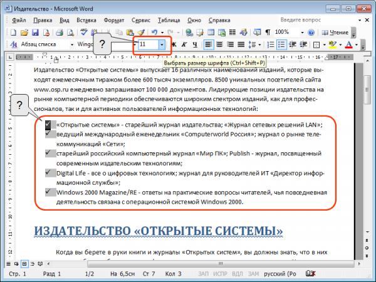Click the ЗАП macro recording indicator

(x=203, y=274)
